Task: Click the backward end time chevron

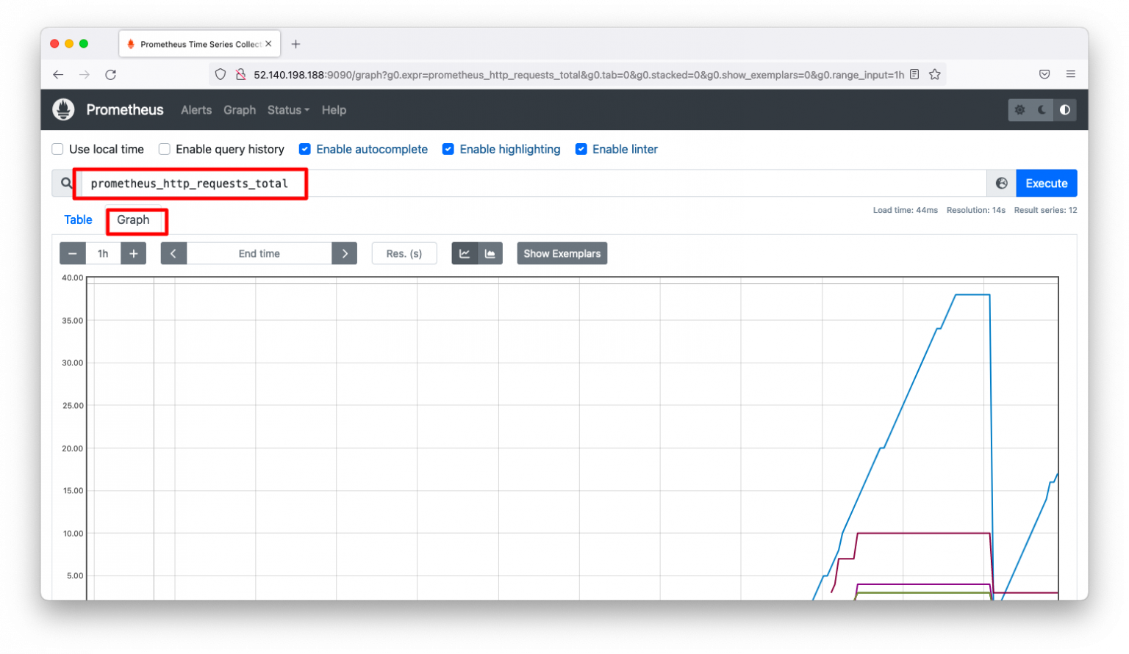Action: [173, 253]
